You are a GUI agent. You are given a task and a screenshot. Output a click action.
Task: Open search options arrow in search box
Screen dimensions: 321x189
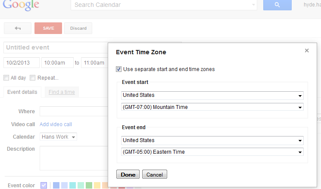tap(253, 5)
